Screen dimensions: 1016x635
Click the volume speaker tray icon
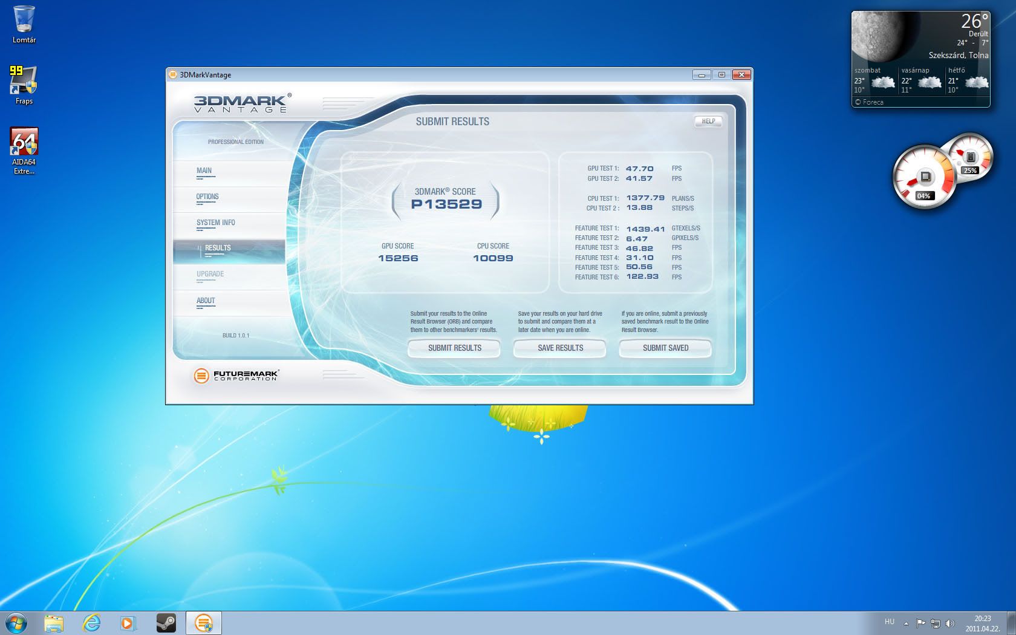[x=950, y=623]
